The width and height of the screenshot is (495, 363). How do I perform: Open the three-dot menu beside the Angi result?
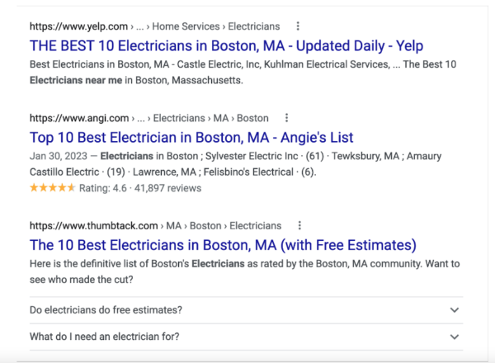(286, 118)
